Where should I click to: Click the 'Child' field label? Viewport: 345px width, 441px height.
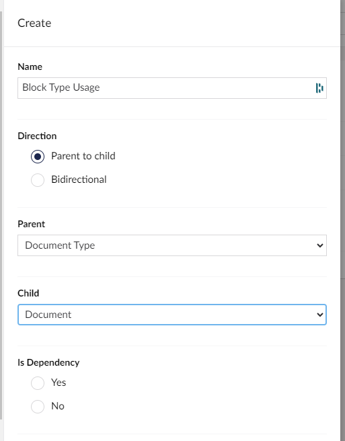pyautogui.click(x=28, y=293)
